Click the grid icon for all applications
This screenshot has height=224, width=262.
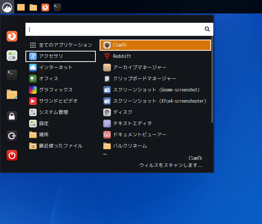pyautogui.click(x=33, y=45)
